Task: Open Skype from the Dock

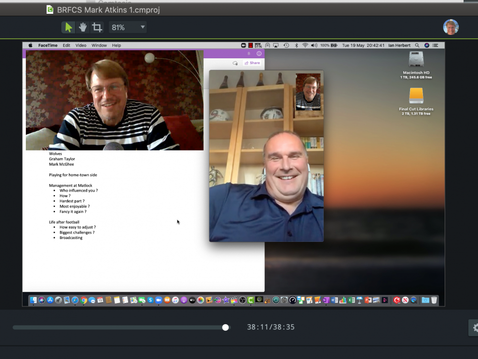Action: pyautogui.click(x=150, y=300)
